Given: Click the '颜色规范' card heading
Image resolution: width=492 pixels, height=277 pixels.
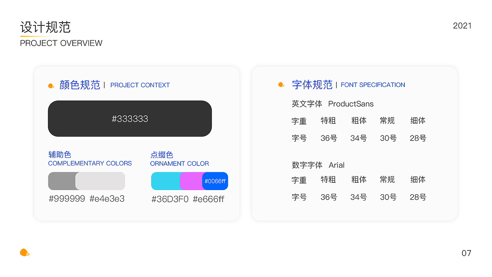Looking at the screenshot, I should 80,85.
